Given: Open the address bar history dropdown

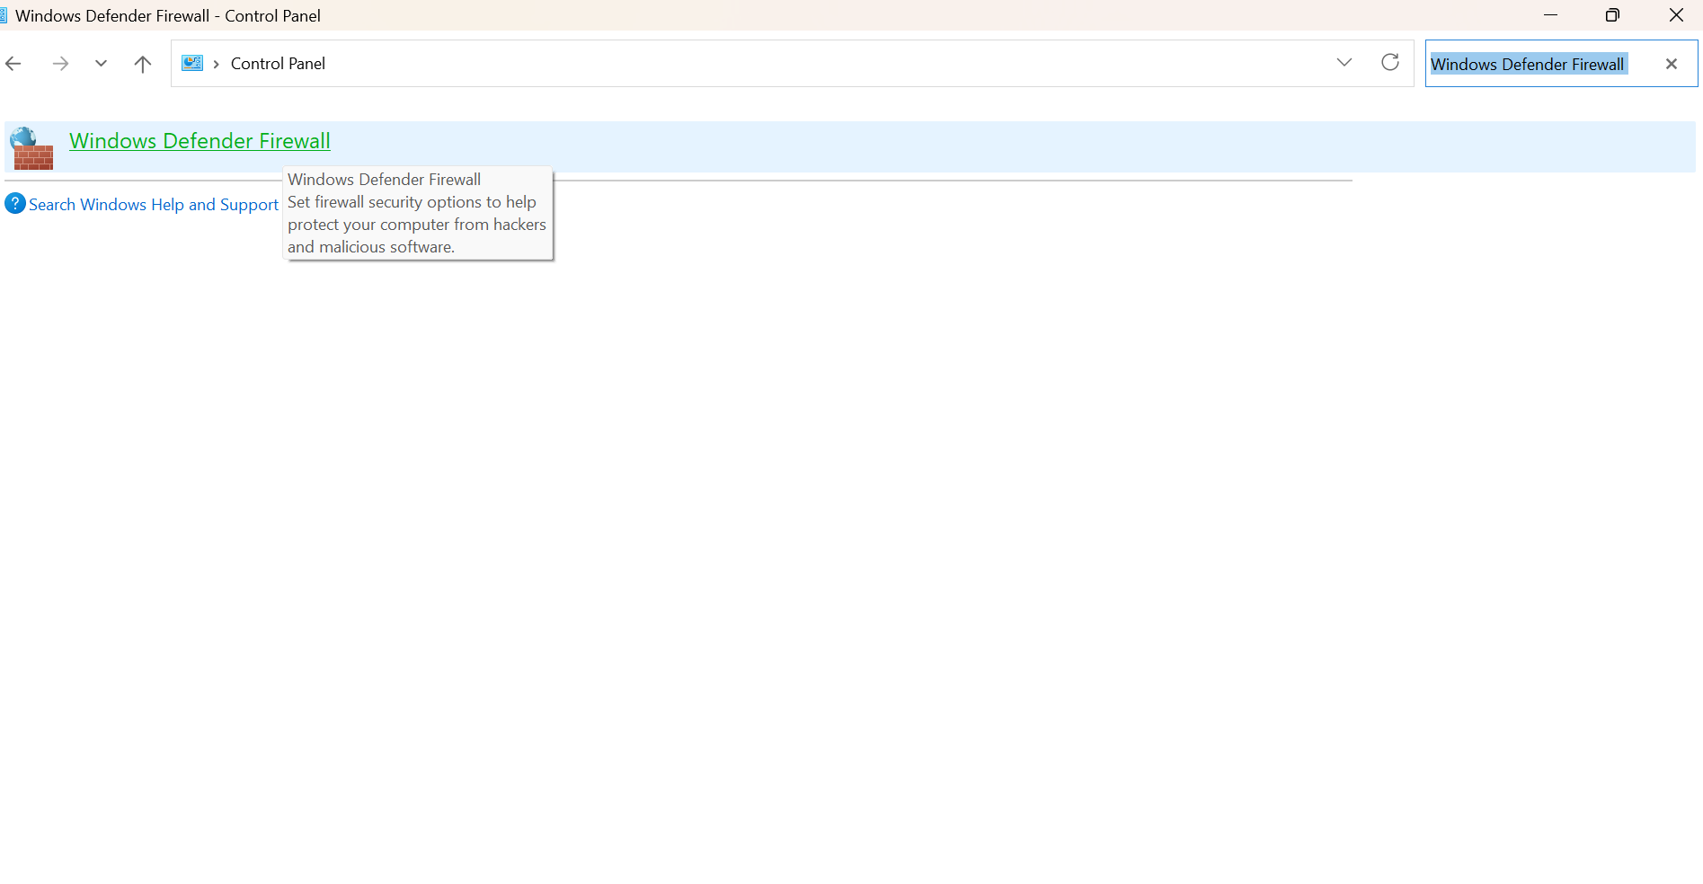Looking at the screenshot, I should pos(1344,63).
